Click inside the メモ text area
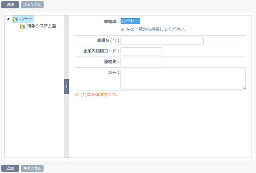Screen dimensions: 256x173 click(x=183, y=79)
